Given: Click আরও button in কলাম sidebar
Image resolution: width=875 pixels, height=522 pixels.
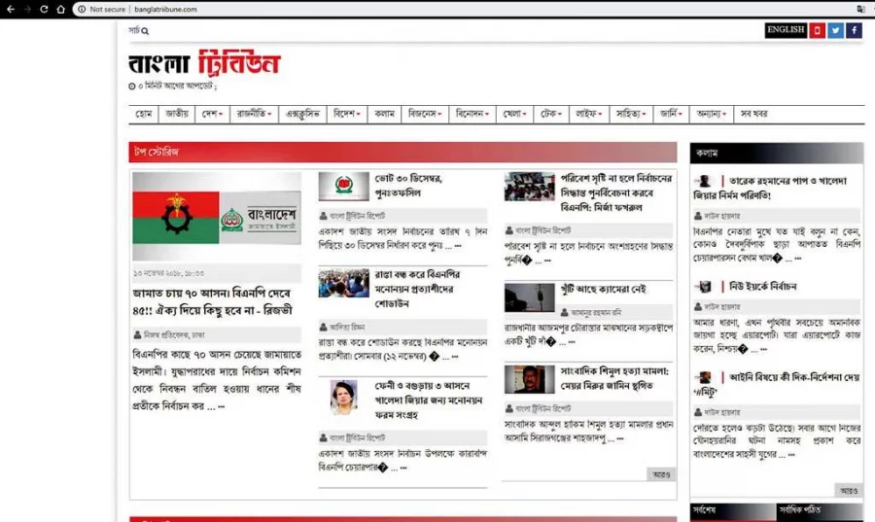Looking at the screenshot, I should pos(848,490).
